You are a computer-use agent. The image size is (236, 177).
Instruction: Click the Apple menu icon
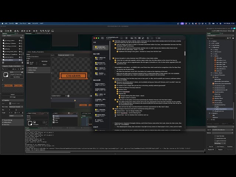click(x=3, y=24)
